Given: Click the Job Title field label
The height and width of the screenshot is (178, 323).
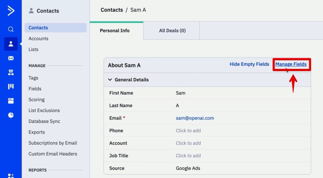Looking at the screenshot, I should tap(119, 156).
